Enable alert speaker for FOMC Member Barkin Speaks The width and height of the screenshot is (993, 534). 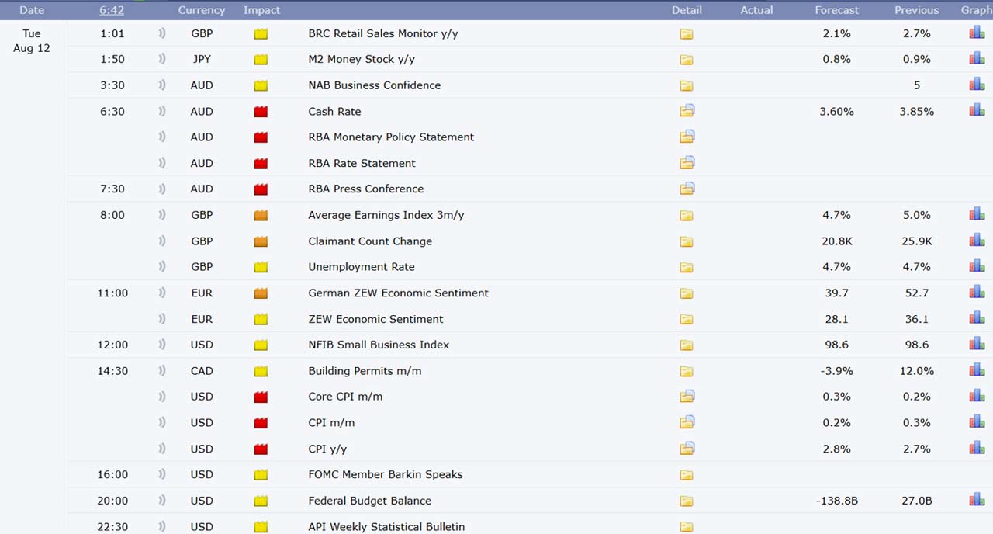(162, 474)
